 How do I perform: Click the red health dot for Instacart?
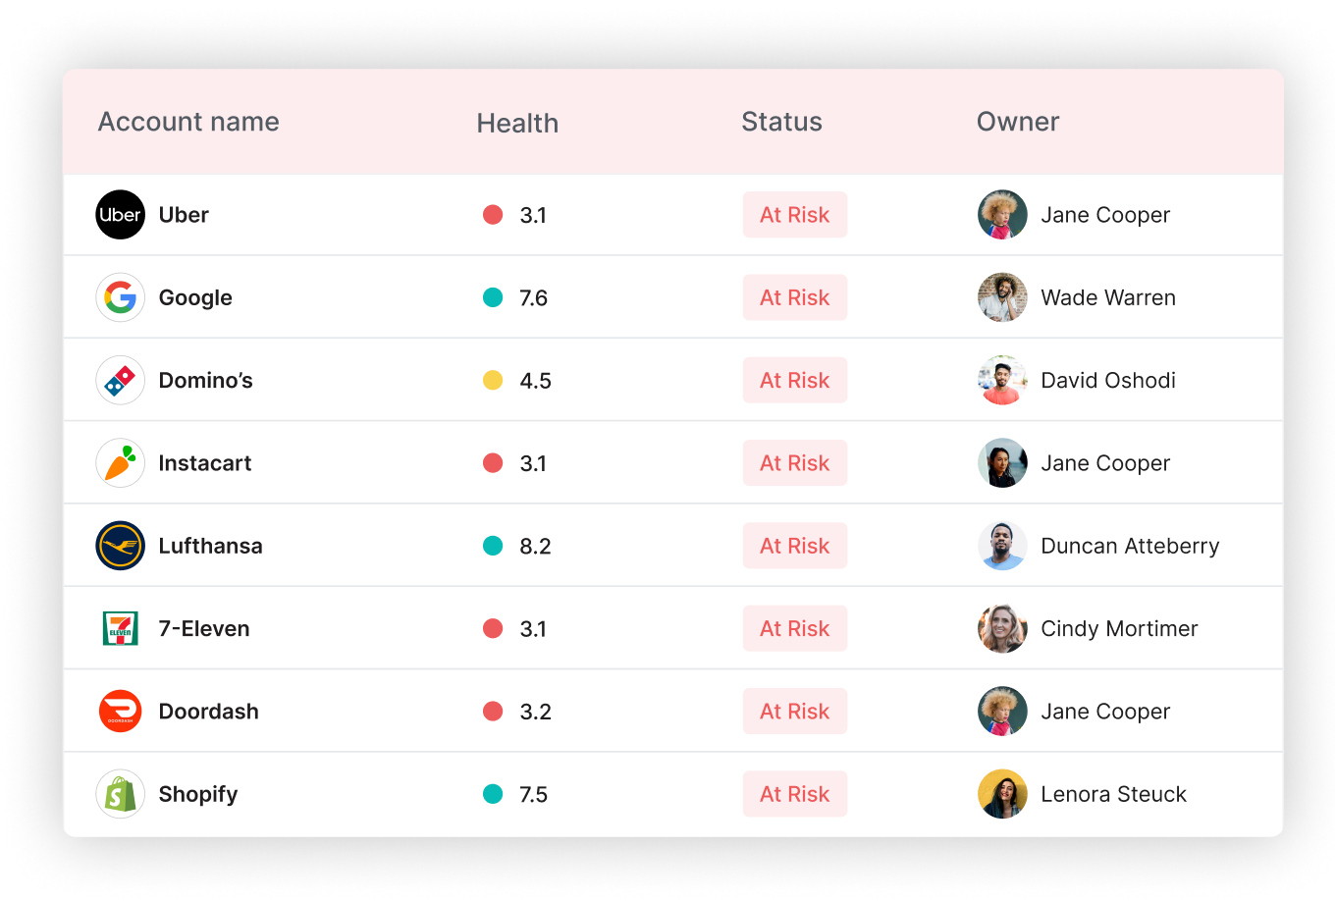coord(493,463)
